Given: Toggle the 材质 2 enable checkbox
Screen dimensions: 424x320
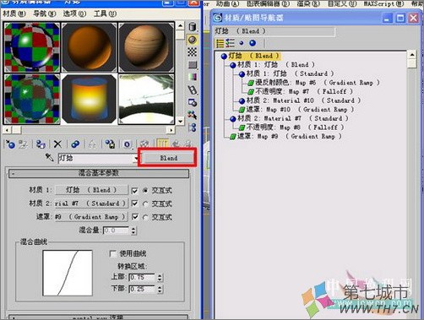Looking at the screenshot, I should click(135, 203).
